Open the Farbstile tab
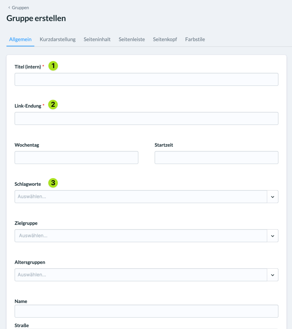Screen dimensions: 292x329 click(x=195, y=39)
